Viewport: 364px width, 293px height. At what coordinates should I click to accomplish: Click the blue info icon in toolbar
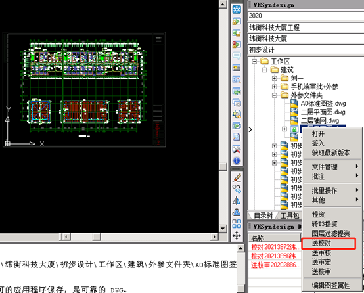coord(237,161)
